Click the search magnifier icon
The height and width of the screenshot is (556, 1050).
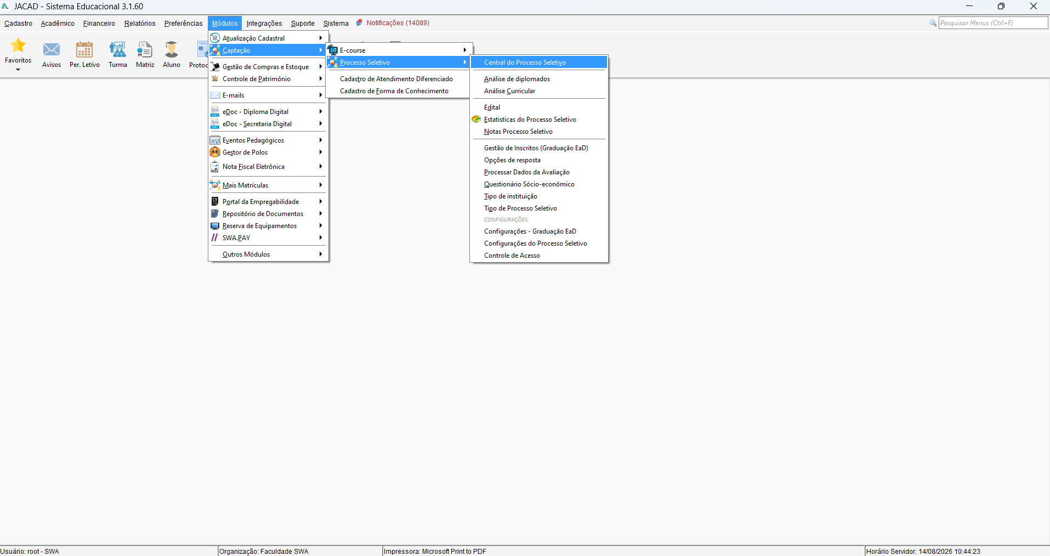933,23
